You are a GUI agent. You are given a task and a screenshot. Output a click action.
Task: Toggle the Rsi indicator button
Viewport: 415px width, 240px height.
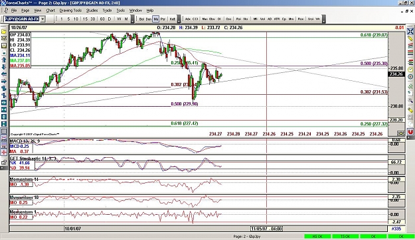tap(238, 19)
